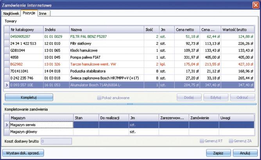The image size is (261, 160).
Task: Click the Edytuj button
Action: pyautogui.click(x=216, y=97)
